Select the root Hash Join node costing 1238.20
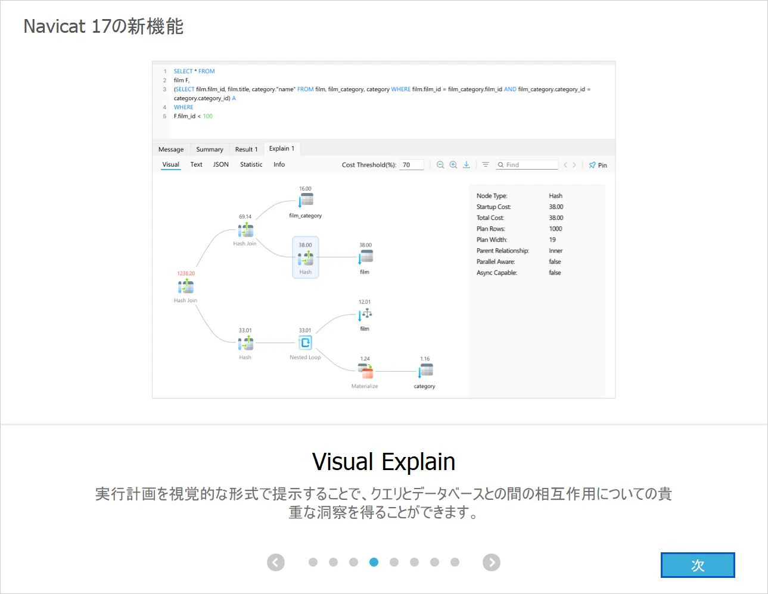Viewport: 768px width, 594px height. 186,287
